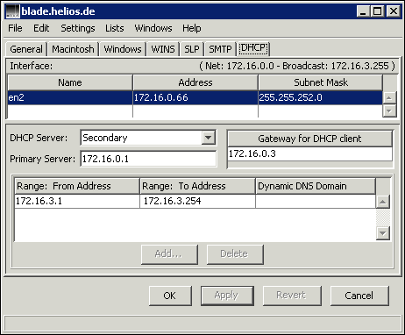This screenshot has width=405, height=335.
Task: Open the Edit menu
Action: (x=41, y=28)
